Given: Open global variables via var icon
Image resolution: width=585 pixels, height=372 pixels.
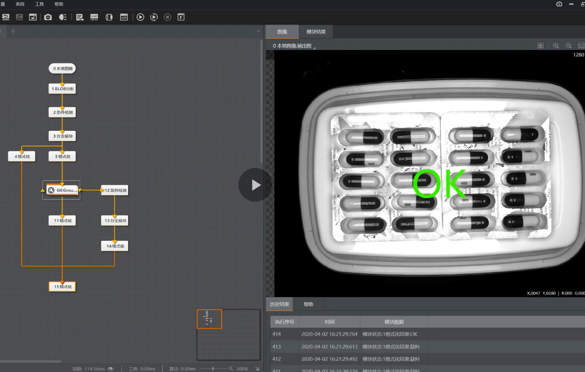Looking at the screenshot, I should [x=94, y=17].
